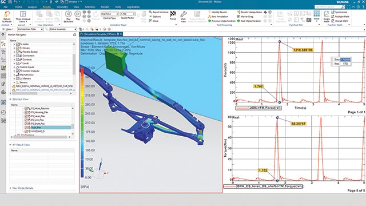Click the stress color legend bar
366x206 pixels.
tap(82, 122)
